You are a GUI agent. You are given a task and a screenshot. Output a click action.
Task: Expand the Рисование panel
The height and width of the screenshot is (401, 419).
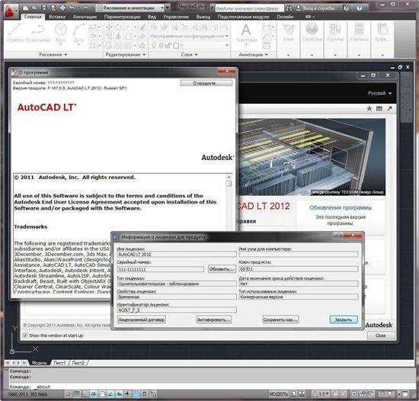(x=53, y=55)
